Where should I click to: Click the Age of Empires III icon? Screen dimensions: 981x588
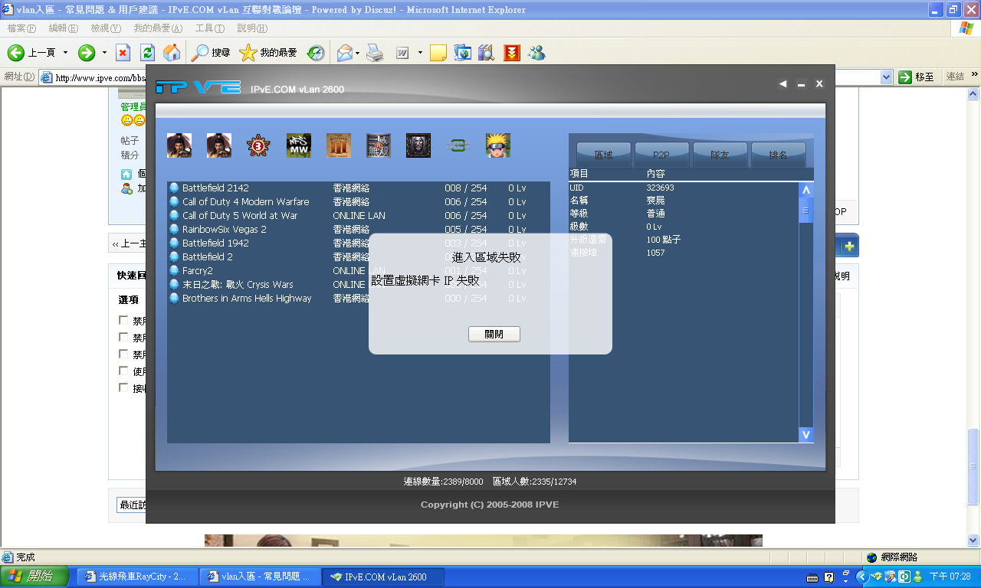(339, 145)
